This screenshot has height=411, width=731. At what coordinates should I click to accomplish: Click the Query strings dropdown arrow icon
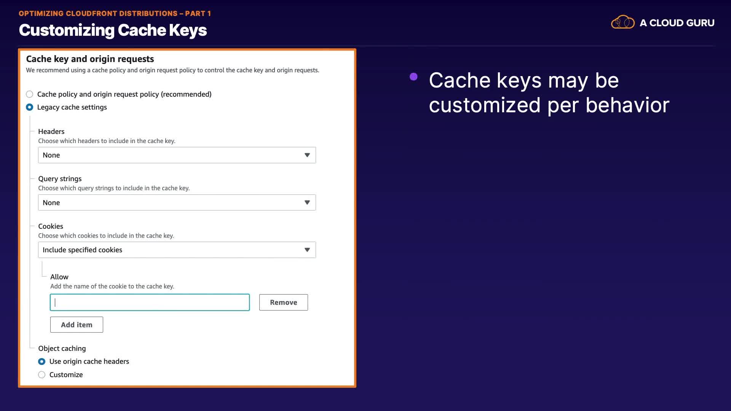click(307, 202)
